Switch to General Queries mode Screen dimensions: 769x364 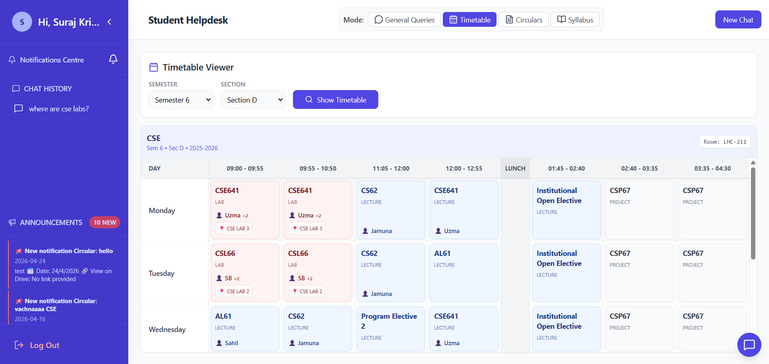click(x=404, y=20)
